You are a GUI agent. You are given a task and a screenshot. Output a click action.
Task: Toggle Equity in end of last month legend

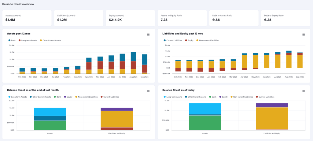point(68,97)
